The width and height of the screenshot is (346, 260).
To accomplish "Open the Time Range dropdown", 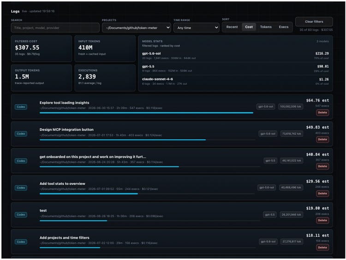I will click(x=197, y=28).
